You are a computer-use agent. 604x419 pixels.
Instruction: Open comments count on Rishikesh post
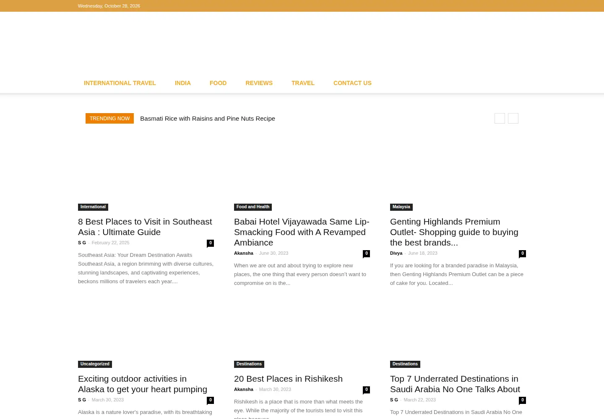366,390
